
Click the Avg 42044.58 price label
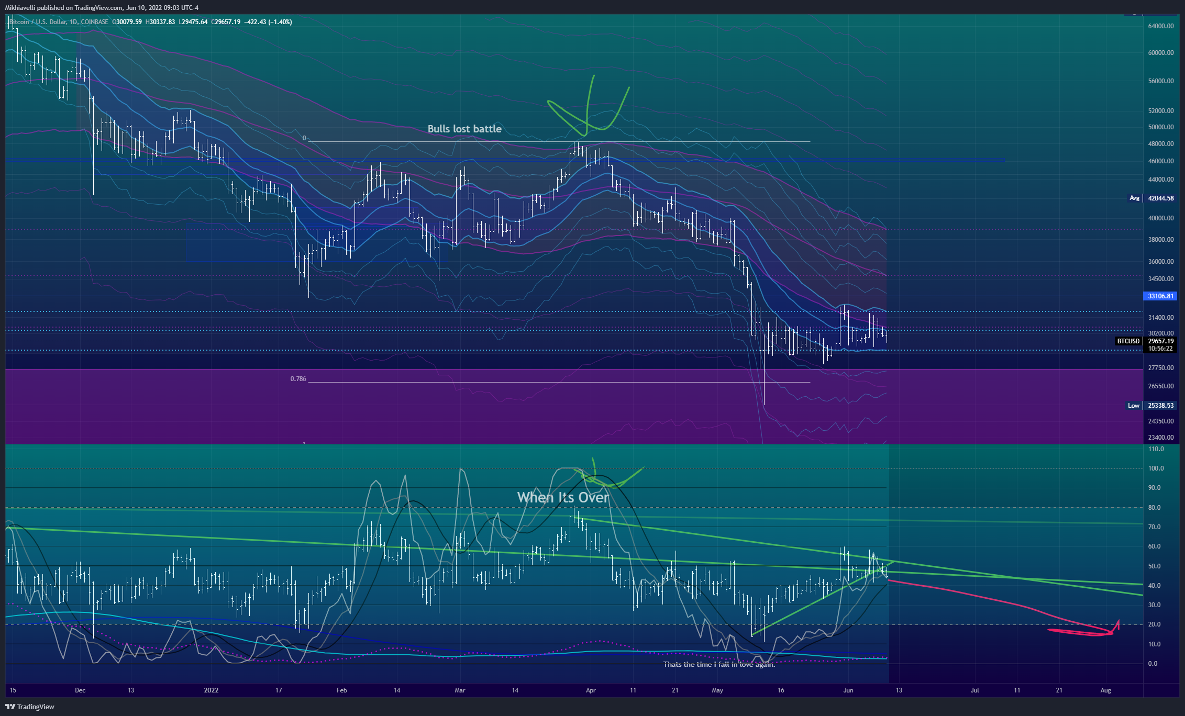pyautogui.click(x=1151, y=198)
